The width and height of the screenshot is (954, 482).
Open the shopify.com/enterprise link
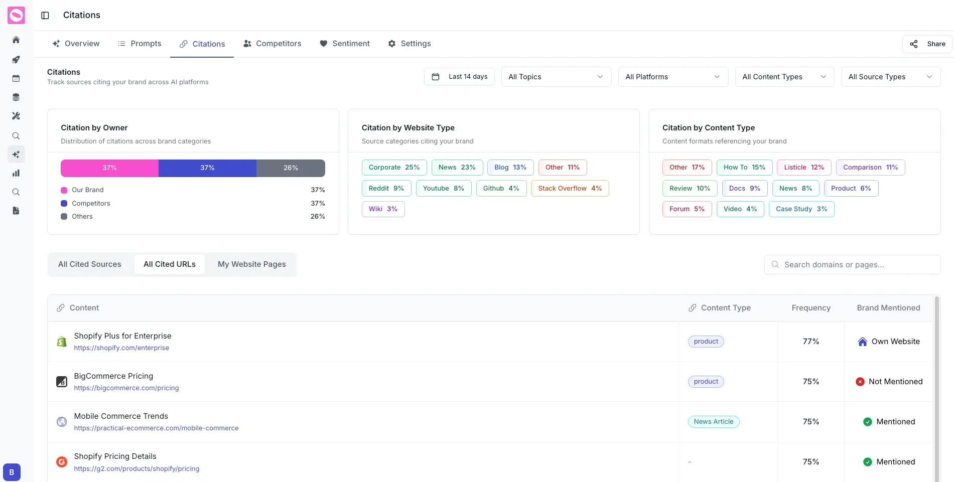(121, 348)
